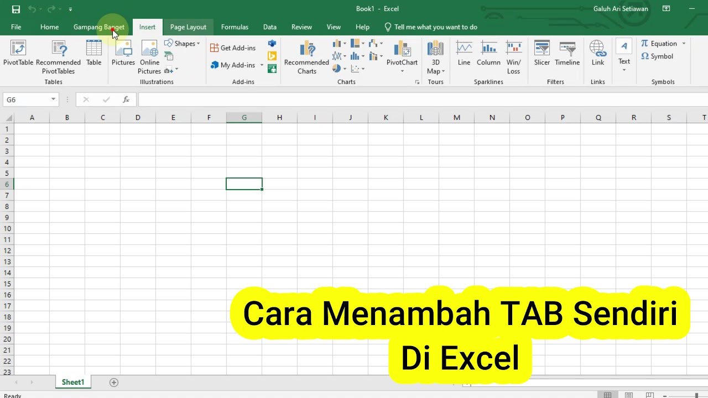Switch to the Formulas tab
The image size is (708, 398).
[235, 27]
